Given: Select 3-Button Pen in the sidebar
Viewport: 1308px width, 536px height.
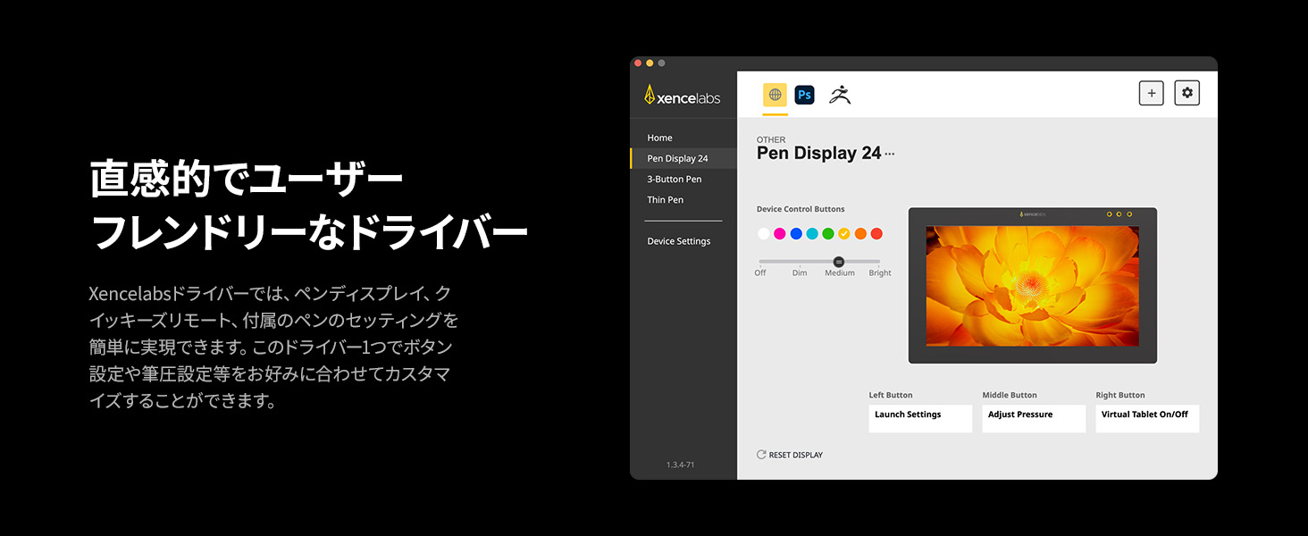Looking at the screenshot, I should 675,179.
